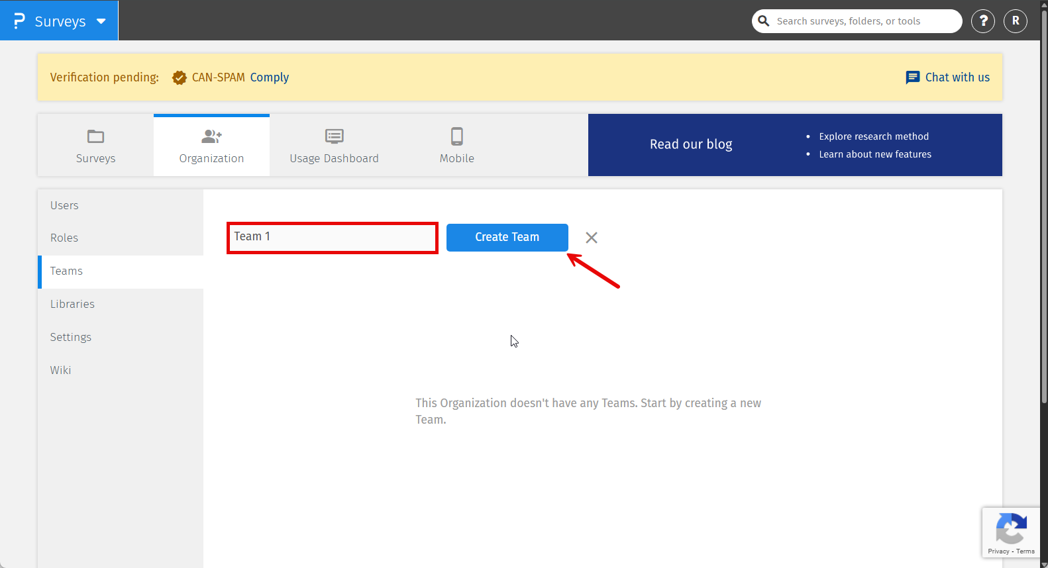Click the team name input field
This screenshot has width=1048, height=568.
[333, 238]
